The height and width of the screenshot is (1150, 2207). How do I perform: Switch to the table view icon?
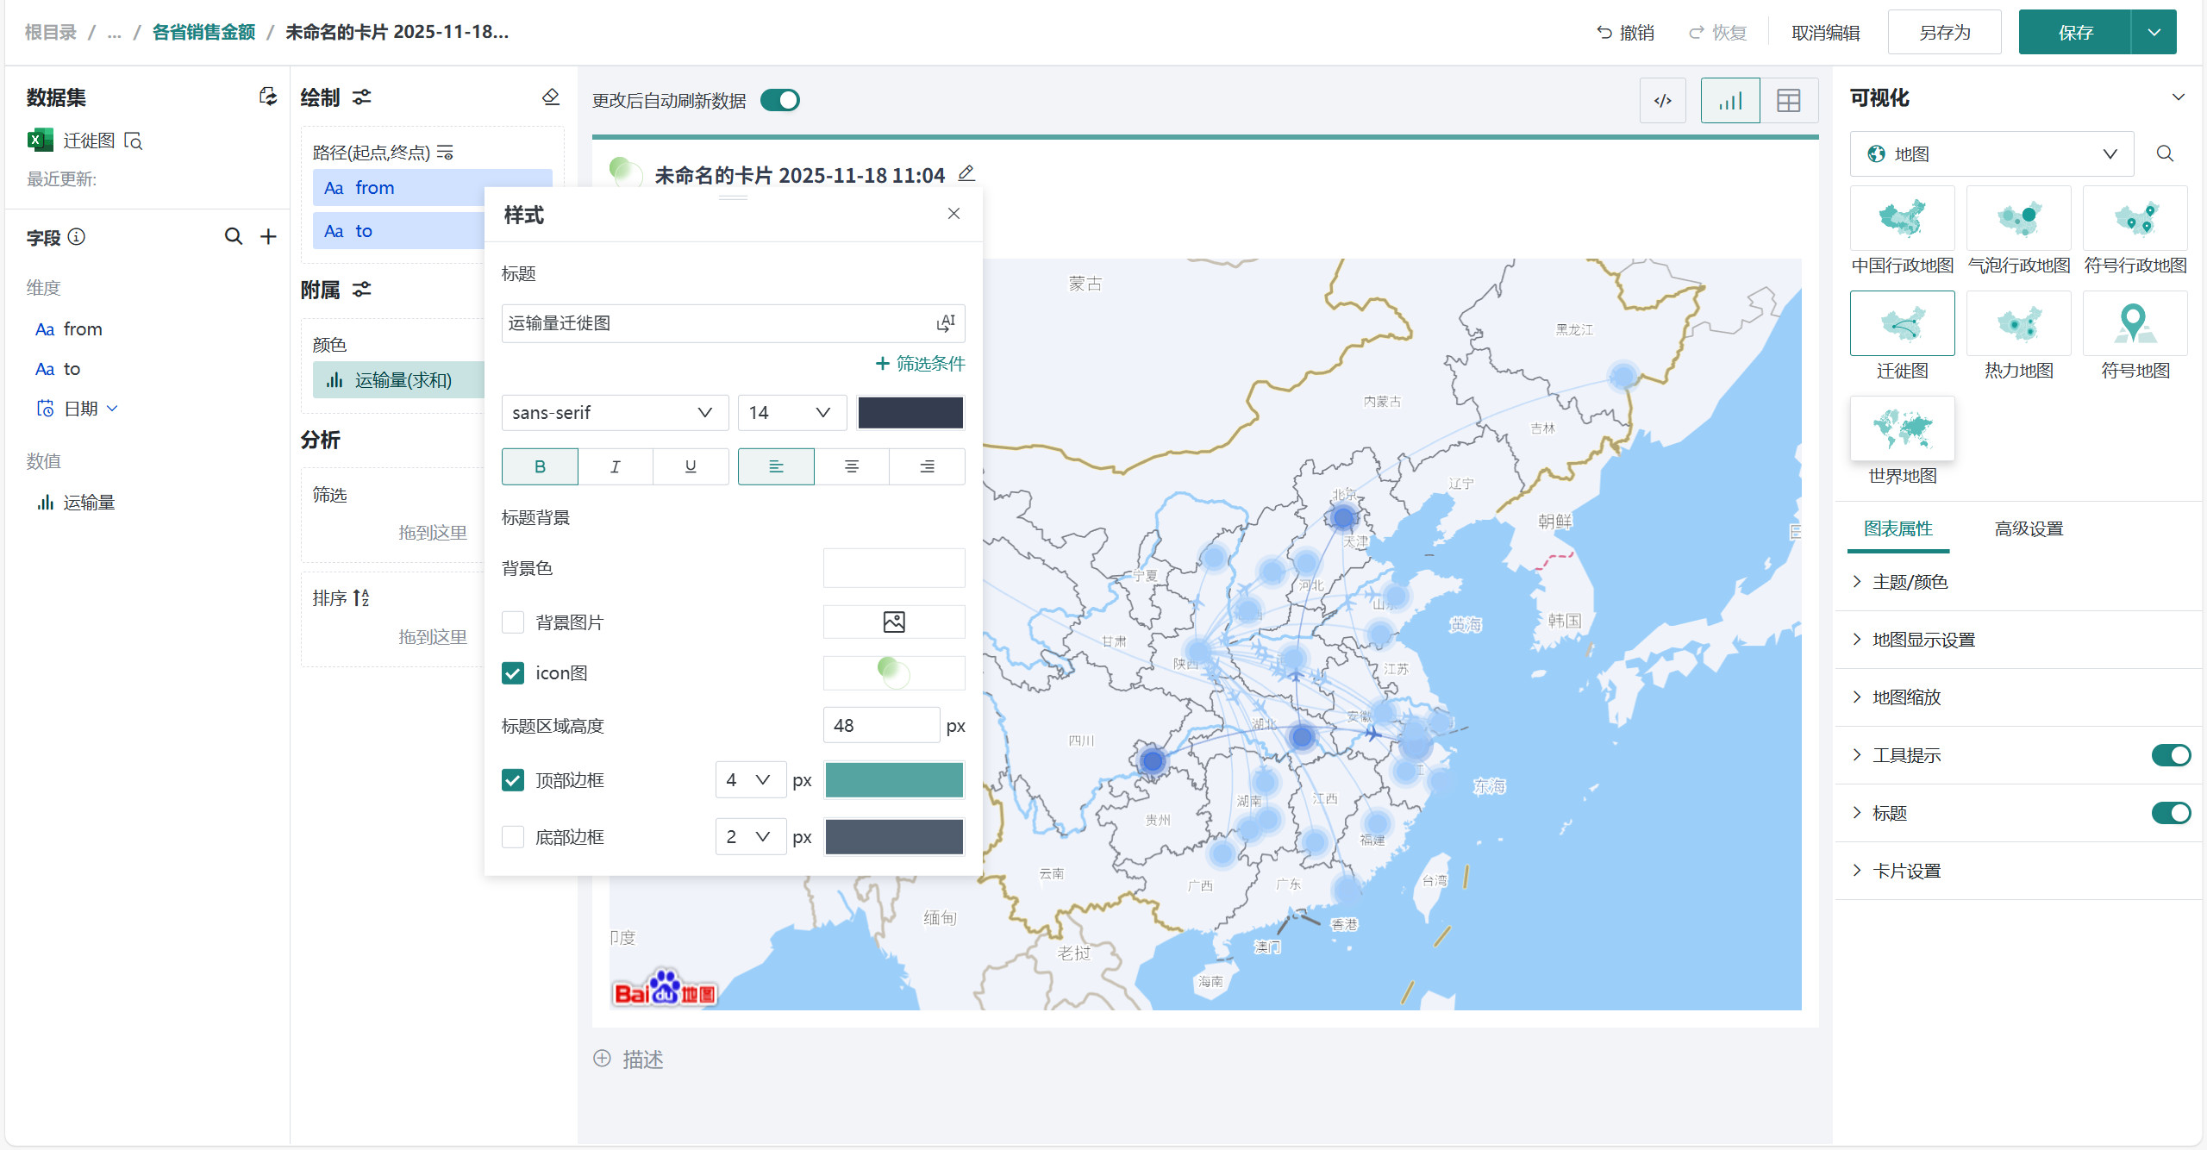(x=1788, y=101)
